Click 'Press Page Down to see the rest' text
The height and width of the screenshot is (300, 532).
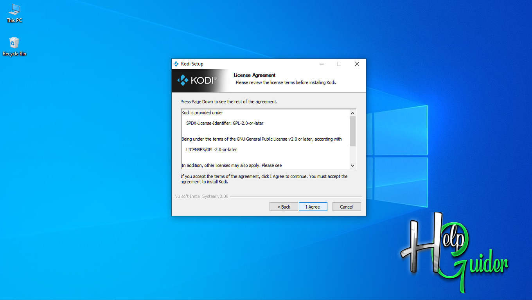pos(229,102)
